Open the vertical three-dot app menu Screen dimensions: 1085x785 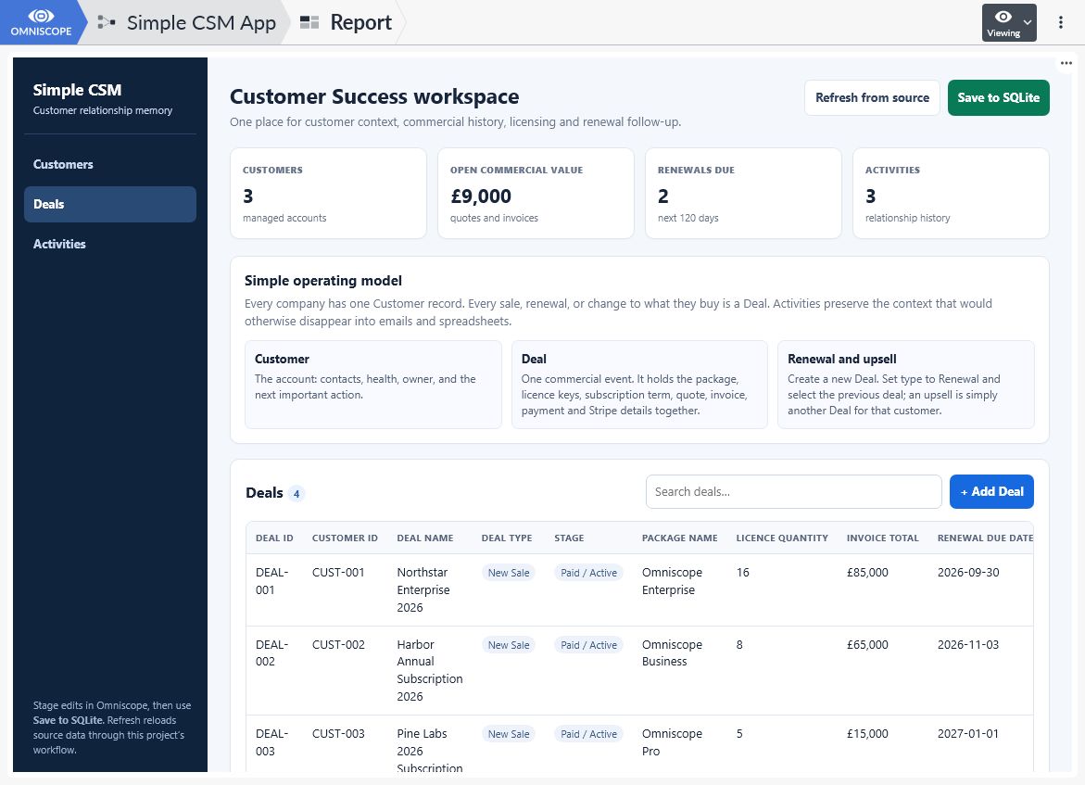coord(1060,22)
